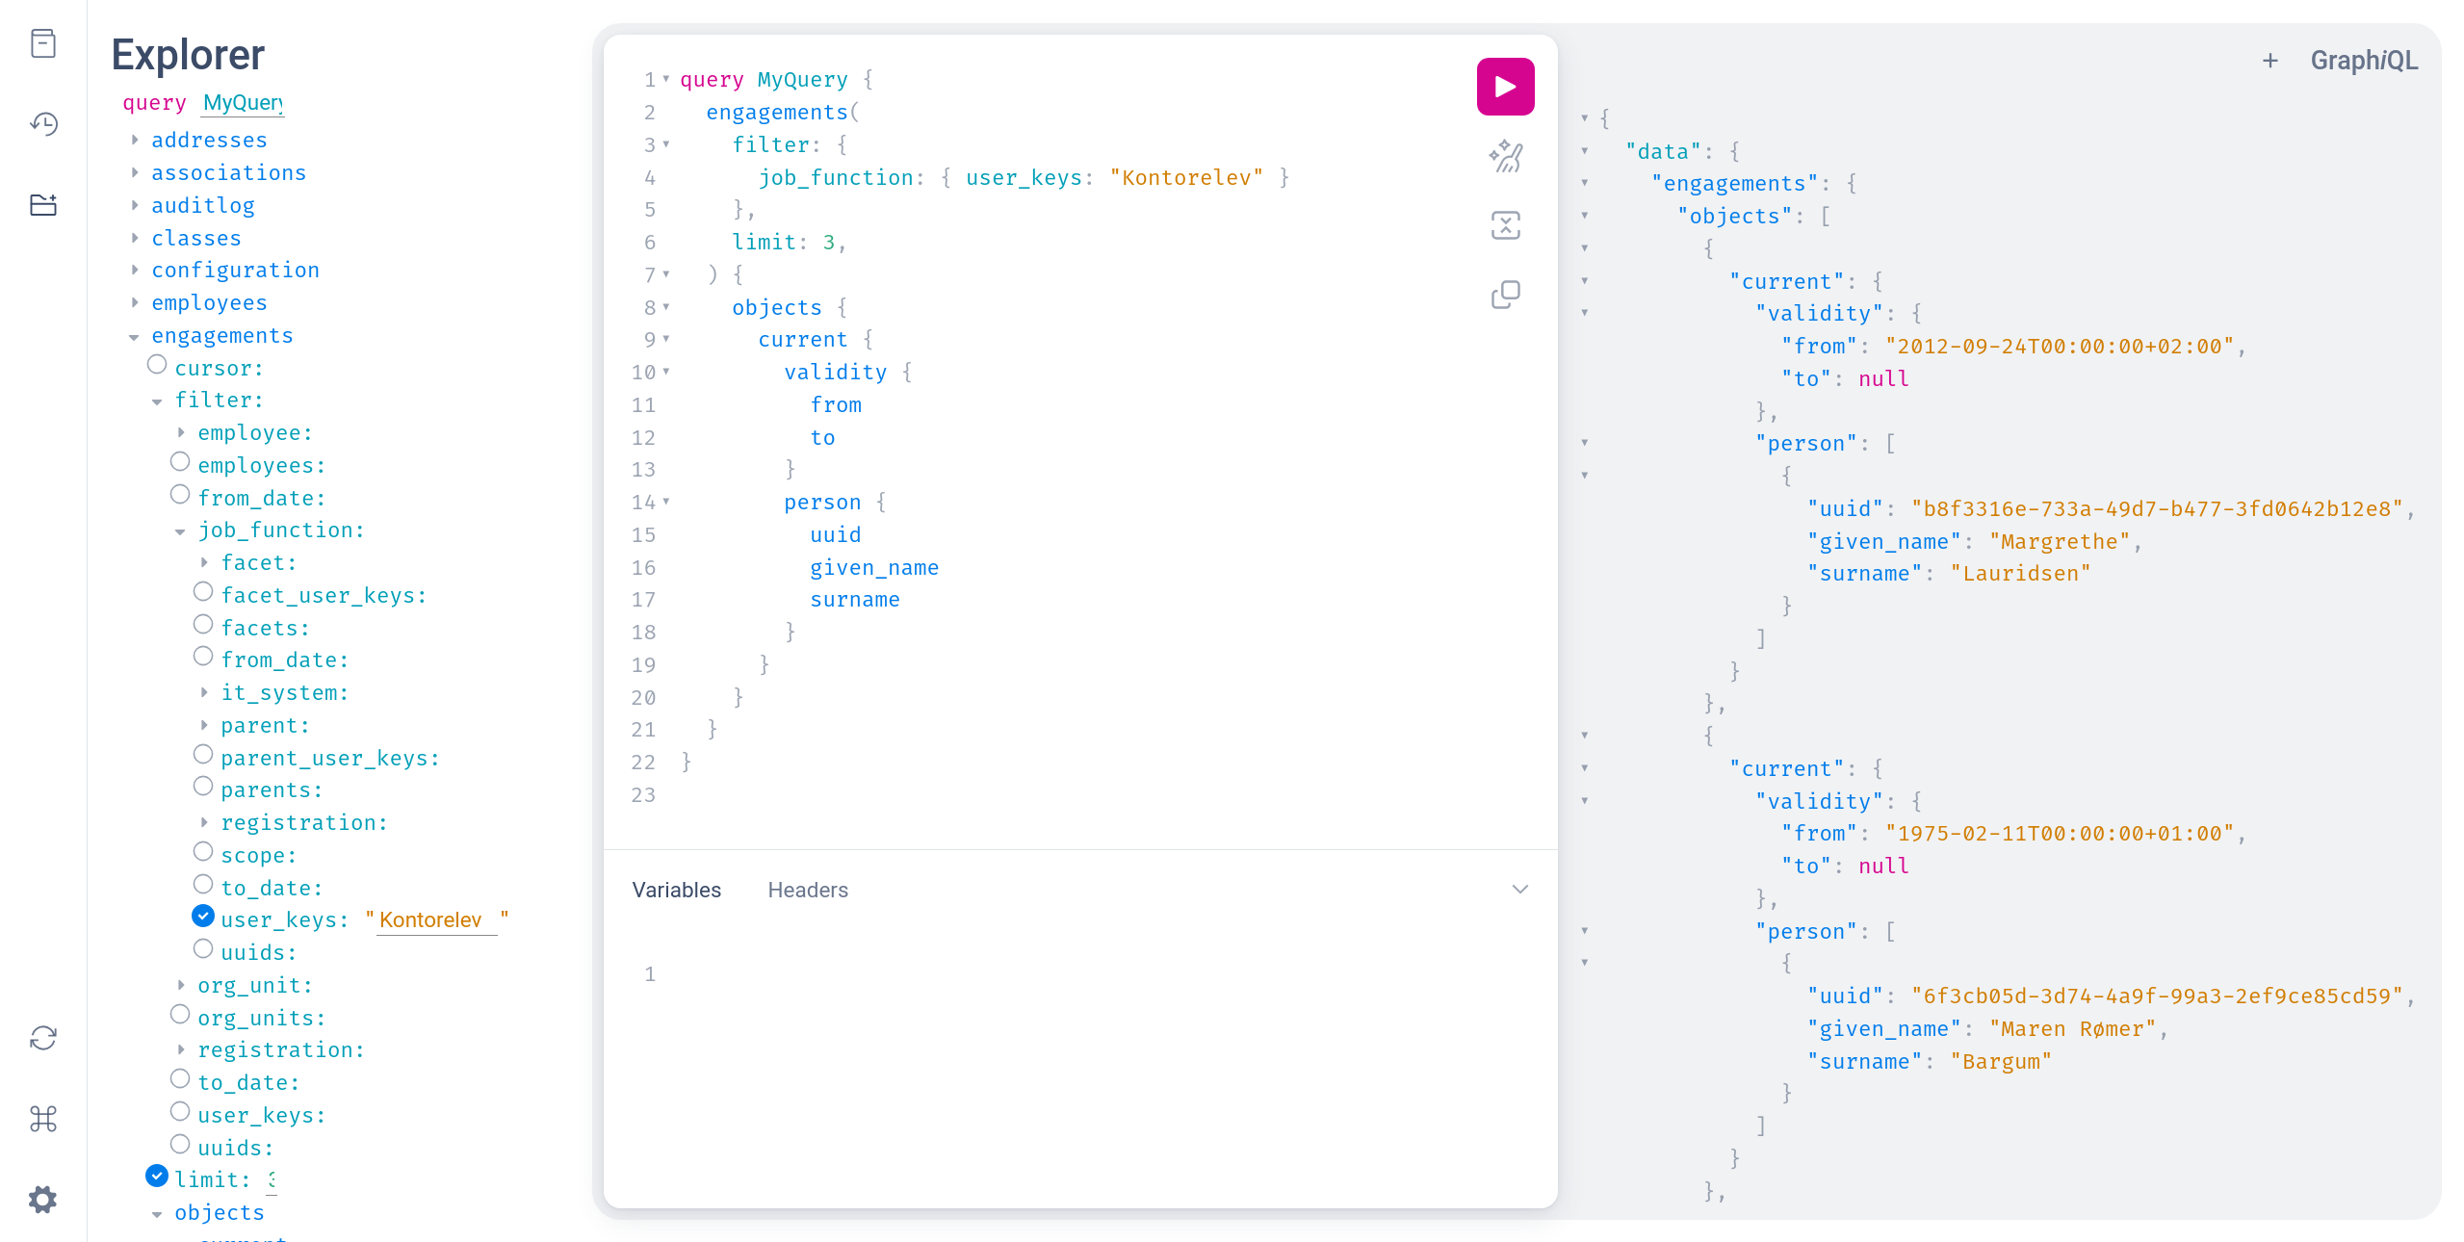Fold the objects block at line 8
Screen dimensions: 2464x1242
coord(665,307)
